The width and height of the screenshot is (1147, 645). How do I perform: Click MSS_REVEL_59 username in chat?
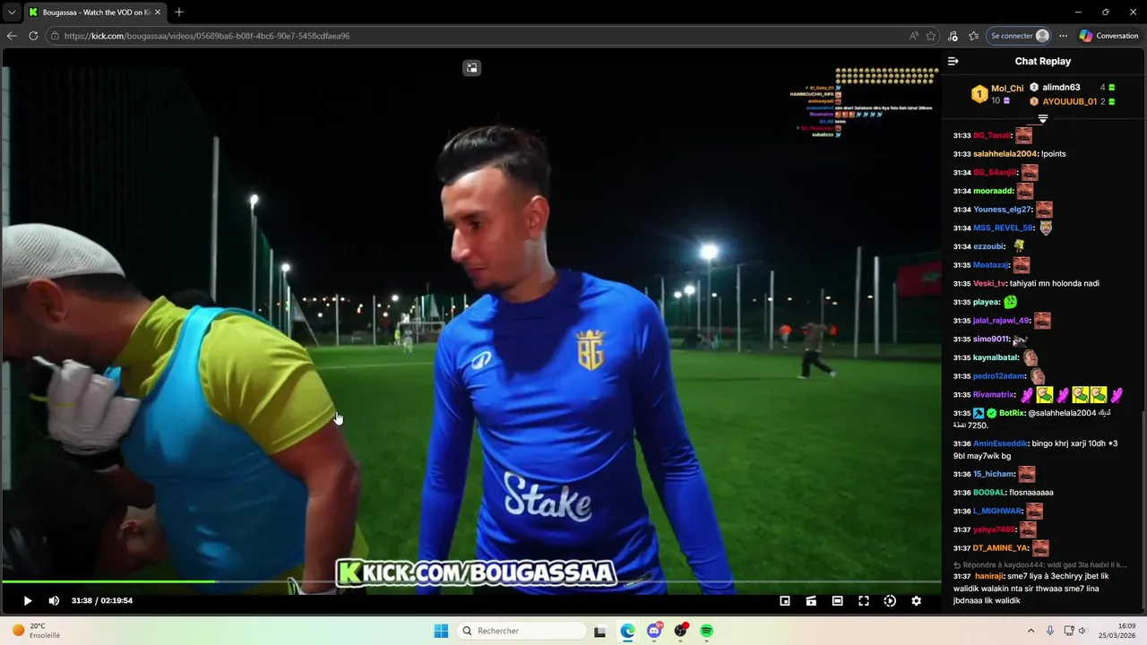(x=1003, y=228)
